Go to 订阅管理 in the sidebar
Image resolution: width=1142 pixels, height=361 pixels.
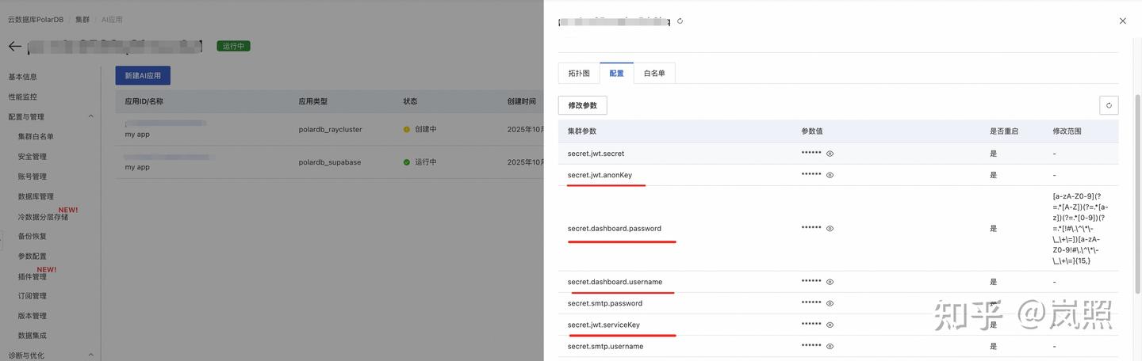(x=33, y=296)
